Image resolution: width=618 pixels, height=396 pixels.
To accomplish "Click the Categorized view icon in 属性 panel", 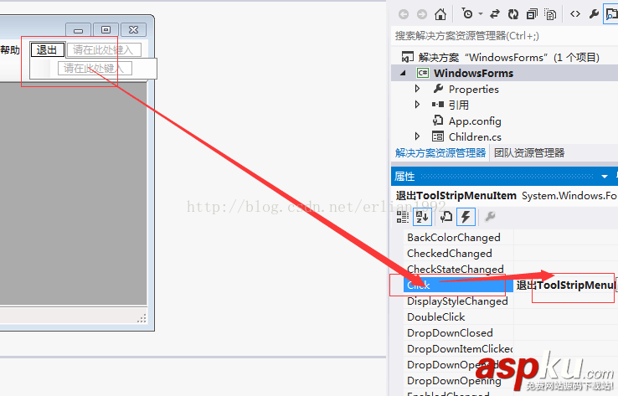I will click(x=403, y=217).
